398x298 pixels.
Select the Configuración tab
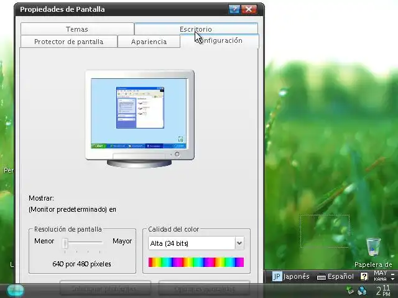click(220, 40)
